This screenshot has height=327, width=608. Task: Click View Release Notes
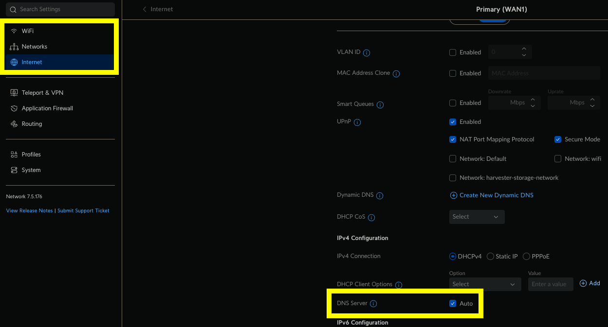coord(29,210)
